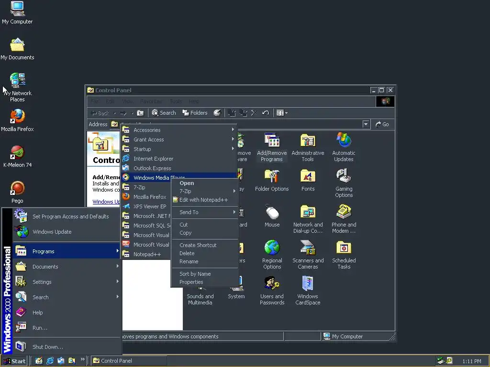Expand Quick Launch overflow chevron
The image size is (490, 367).
click(x=82, y=359)
